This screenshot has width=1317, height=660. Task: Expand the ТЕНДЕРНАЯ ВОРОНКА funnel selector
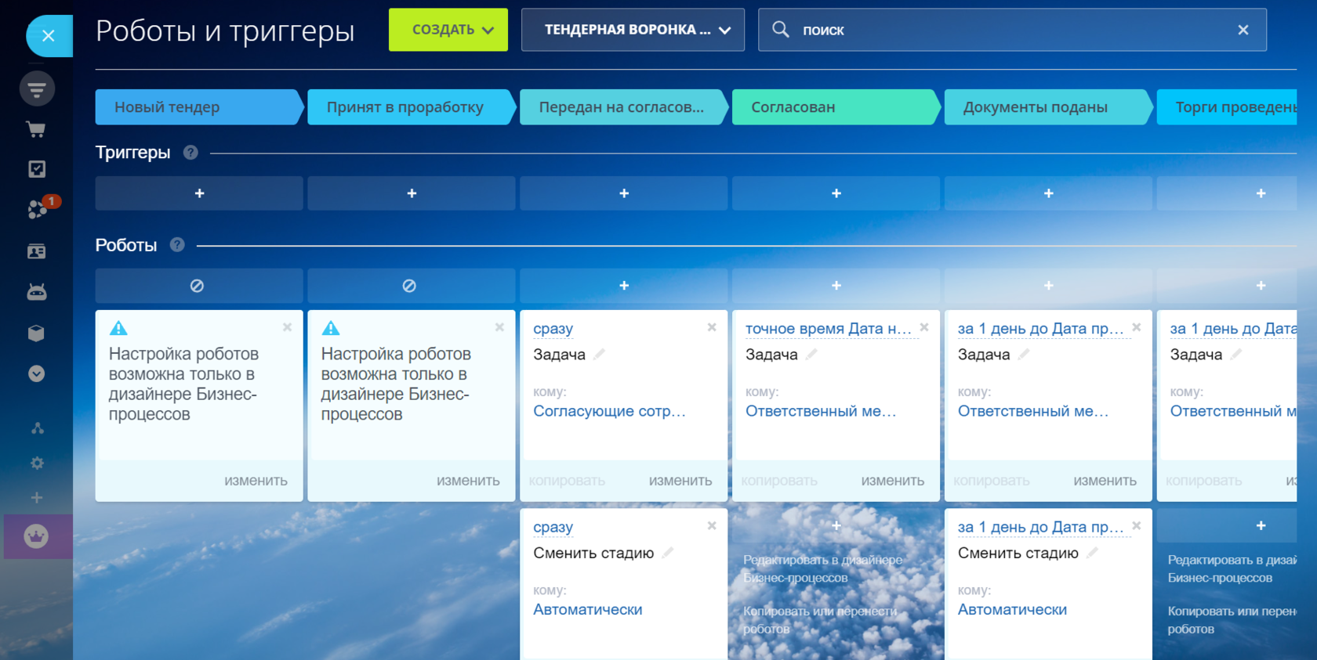[x=633, y=30]
